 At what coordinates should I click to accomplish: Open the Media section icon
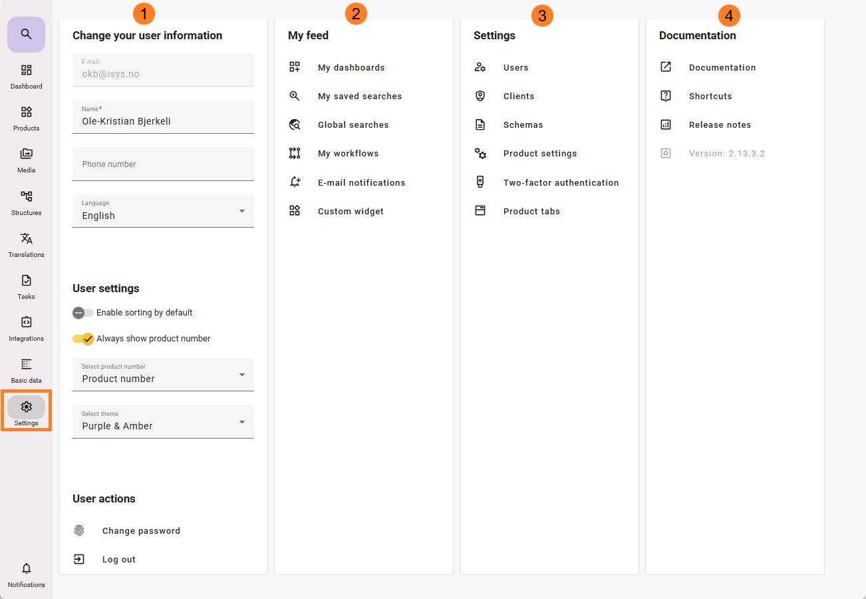pyautogui.click(x=26, y=154)
